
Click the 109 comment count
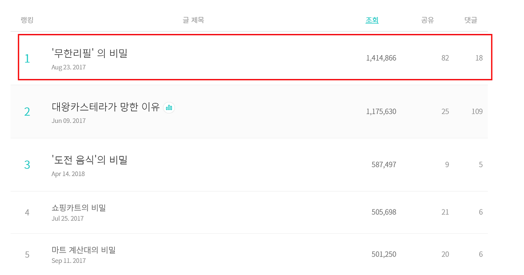tap(477, 111)
